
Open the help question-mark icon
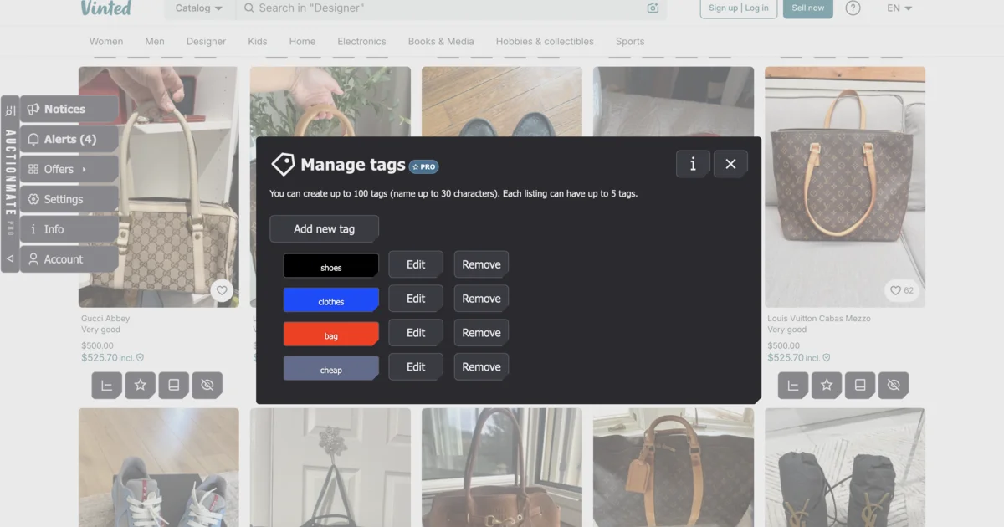tap(853, 8)
